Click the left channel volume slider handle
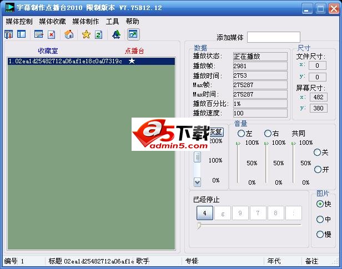 pyautogui.click(x=238, y=143)
